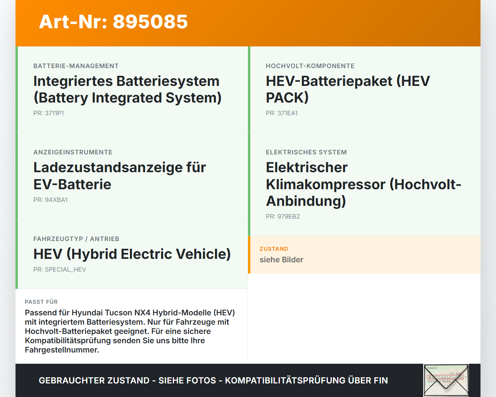Open the vehicle registration thumbnail image
This screenshot has height=397, width=496.
tap(446, 380)
